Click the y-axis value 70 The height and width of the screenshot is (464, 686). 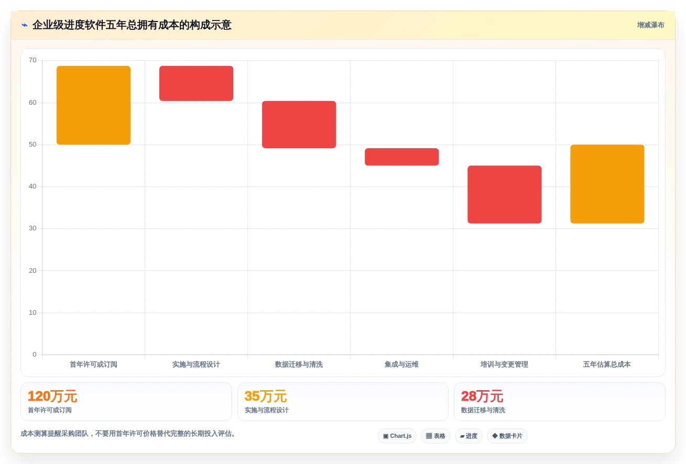[x=32, y=60]
